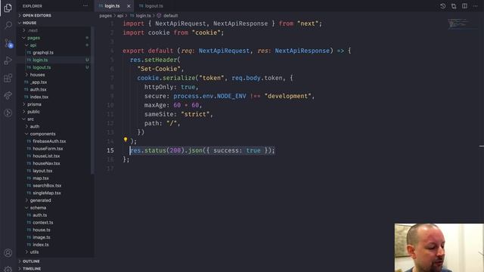Open map.tsx component file
The height and width of the screenshot is (272, 484).
[41, 178]
